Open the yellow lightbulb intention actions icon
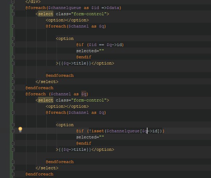Viewport: 211px width, 178px height. pos(20,129)
